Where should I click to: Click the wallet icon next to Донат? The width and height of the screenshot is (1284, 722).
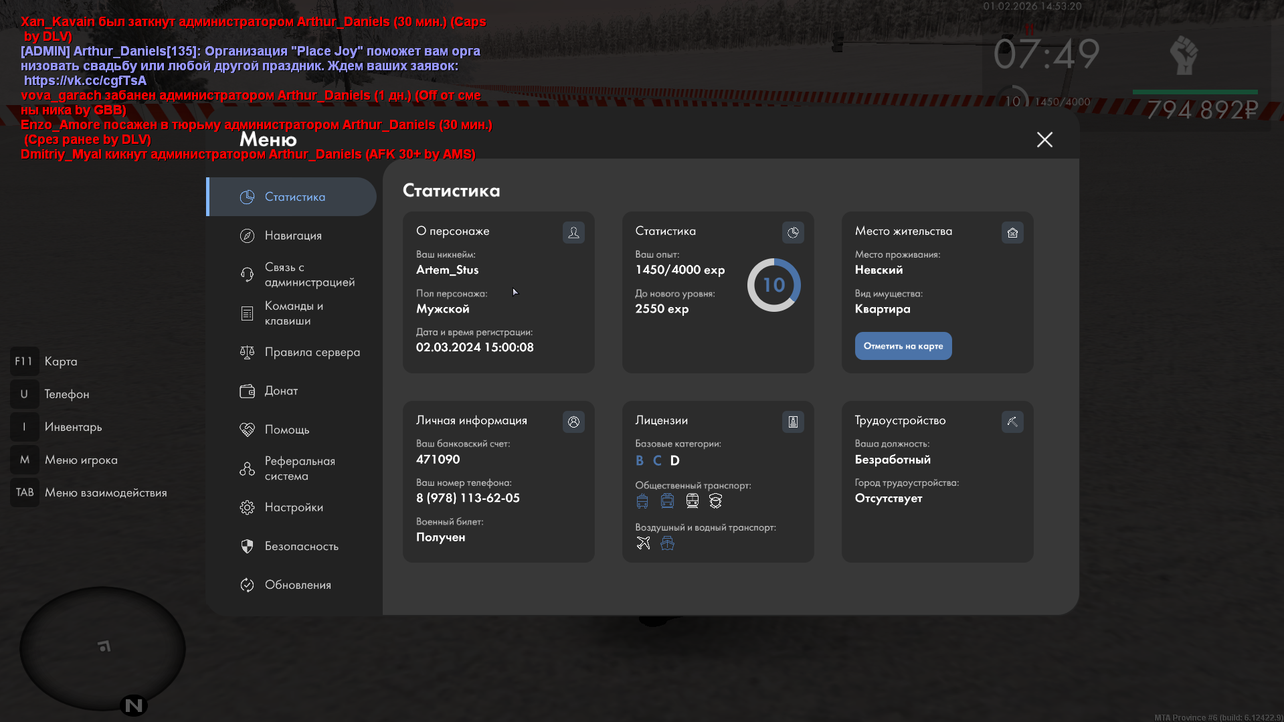click(247, 391)
